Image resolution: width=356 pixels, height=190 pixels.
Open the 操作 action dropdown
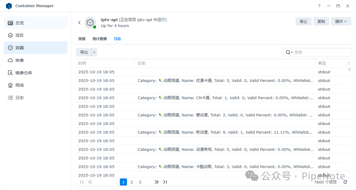tap(341, 21)
